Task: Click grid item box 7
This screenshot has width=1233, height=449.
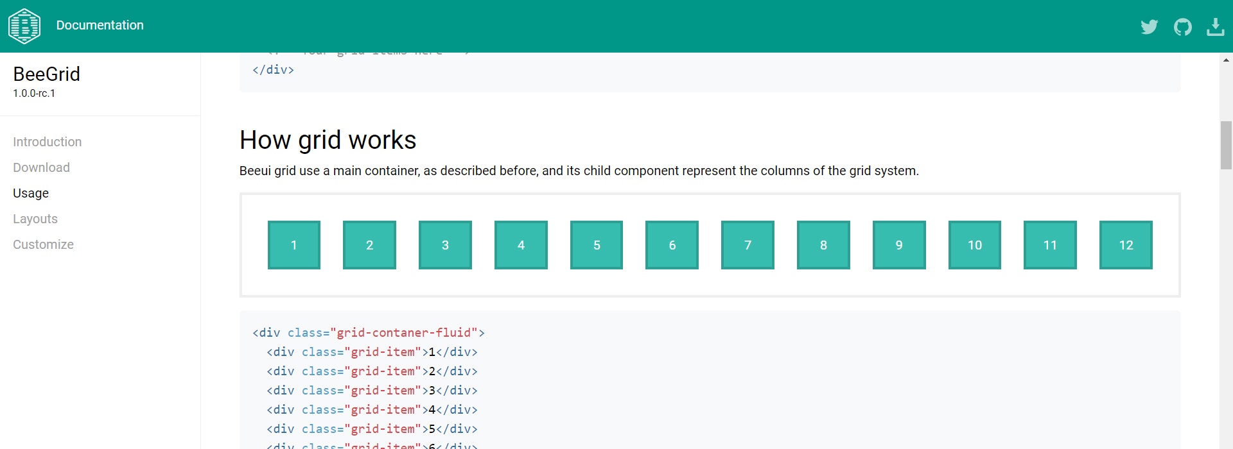Action: (748, 245)
